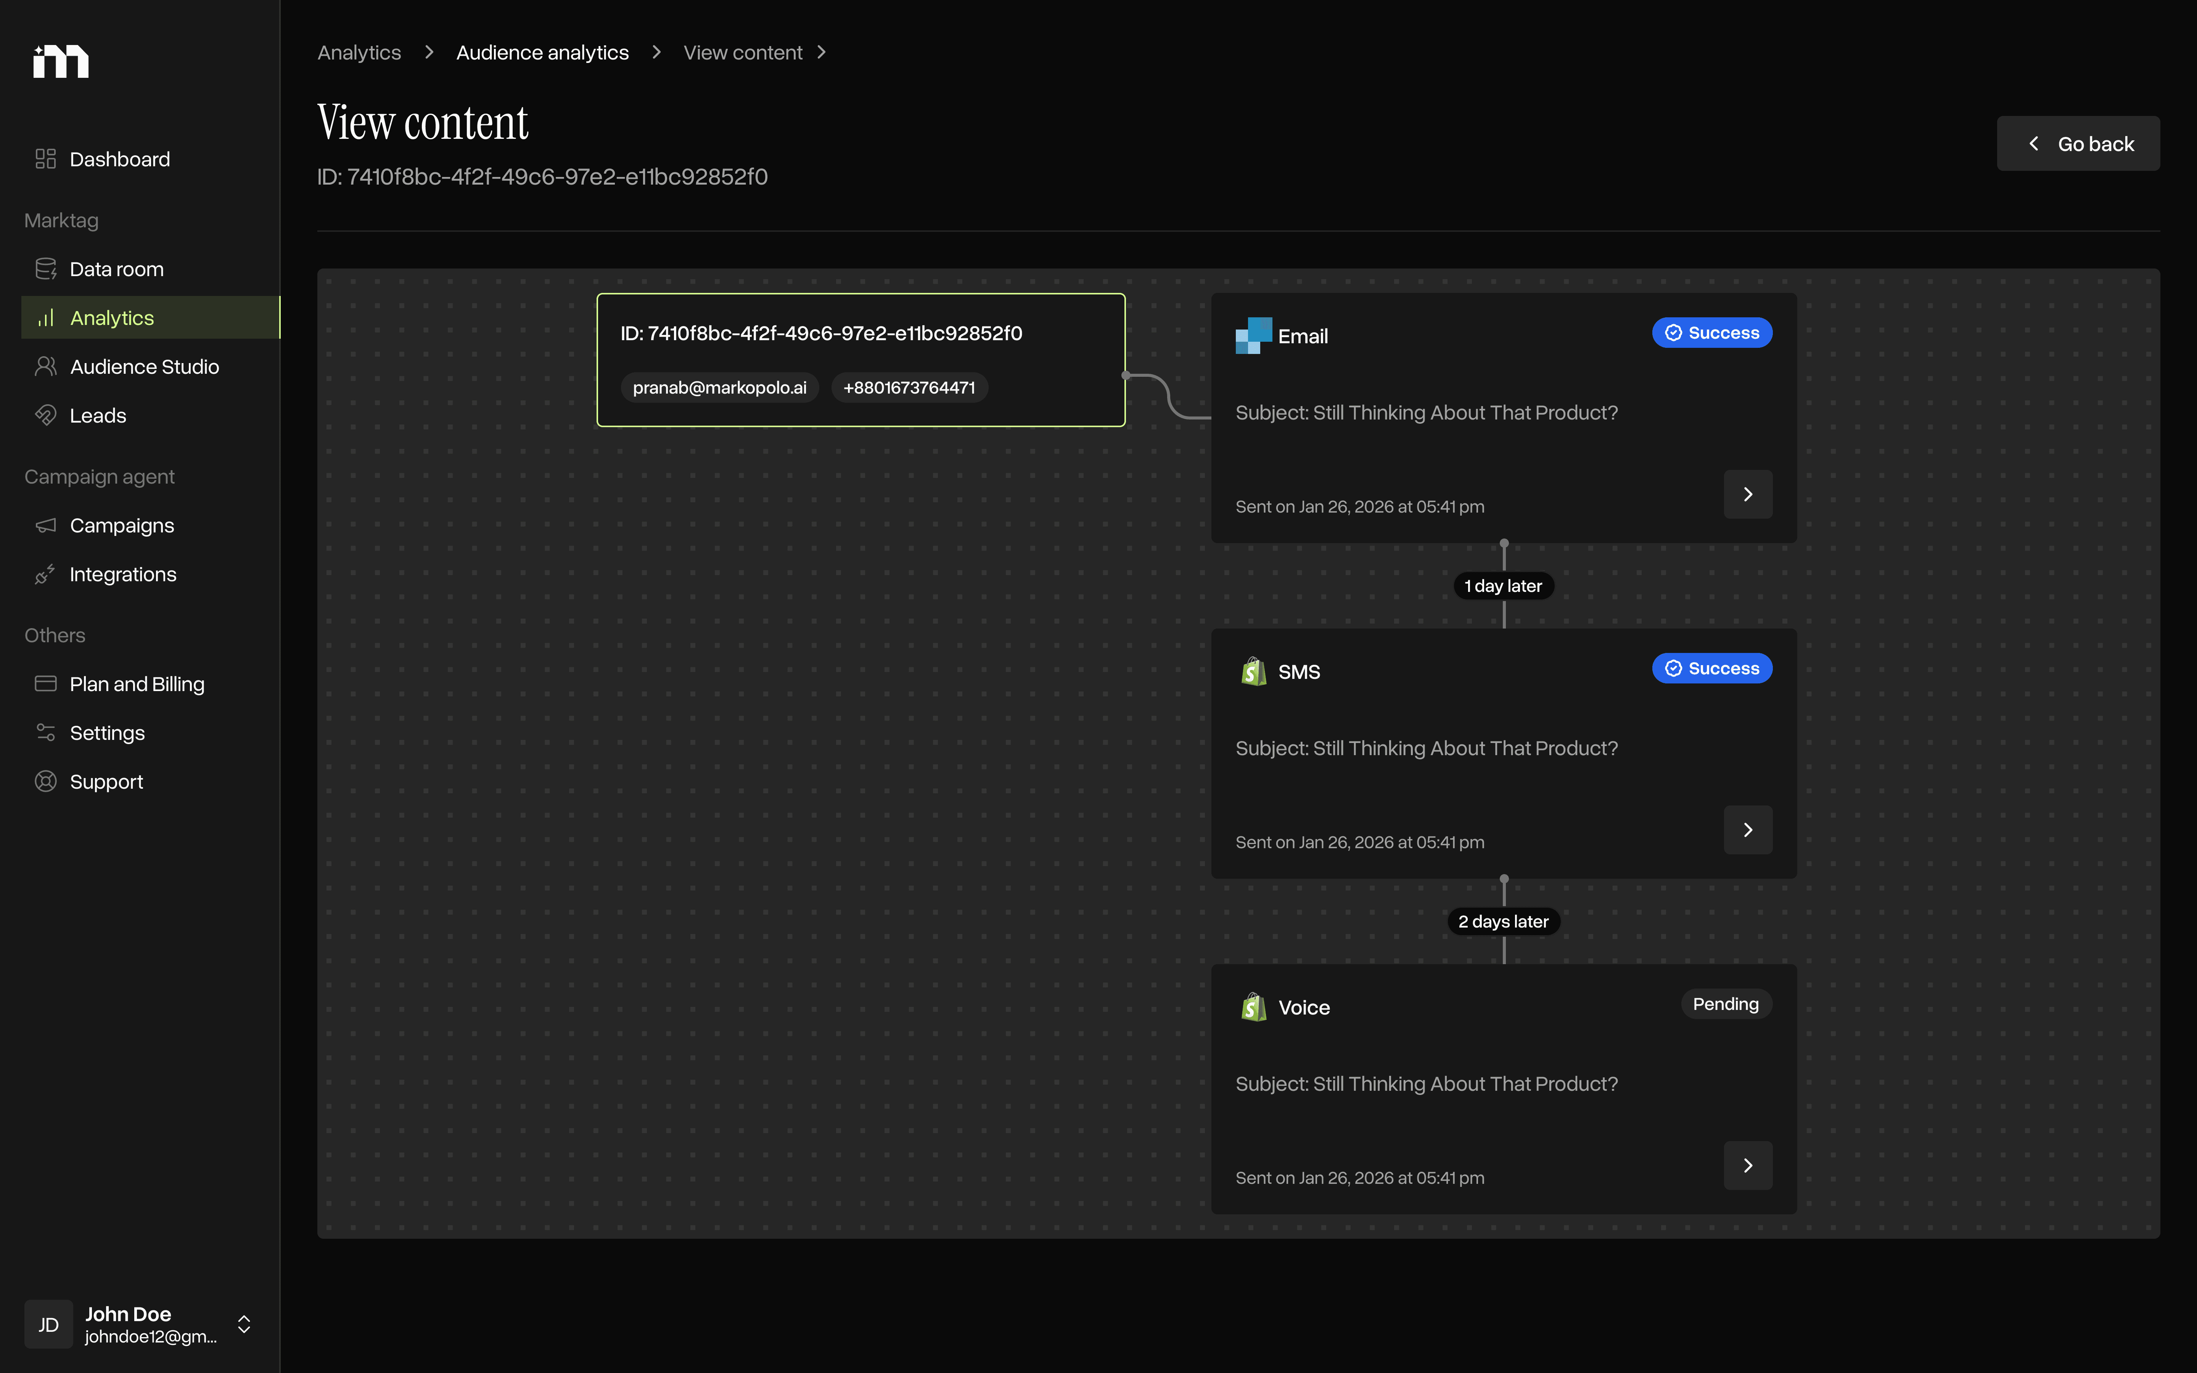2197x1373 pixels.
Task: Click the Shopify icon on SMS card
Action: coord(1254,672)
